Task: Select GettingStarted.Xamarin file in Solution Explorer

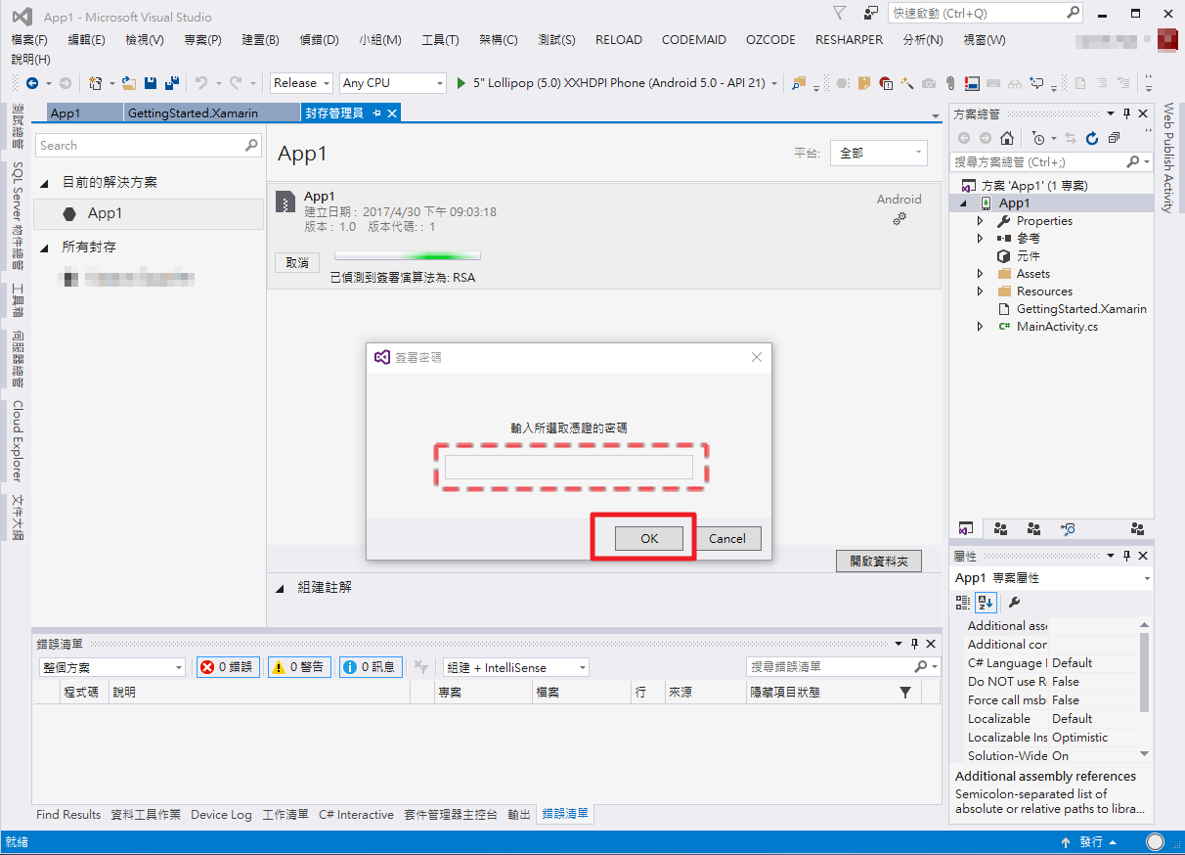Action: pyautogui.click(x=1081, y=309)
